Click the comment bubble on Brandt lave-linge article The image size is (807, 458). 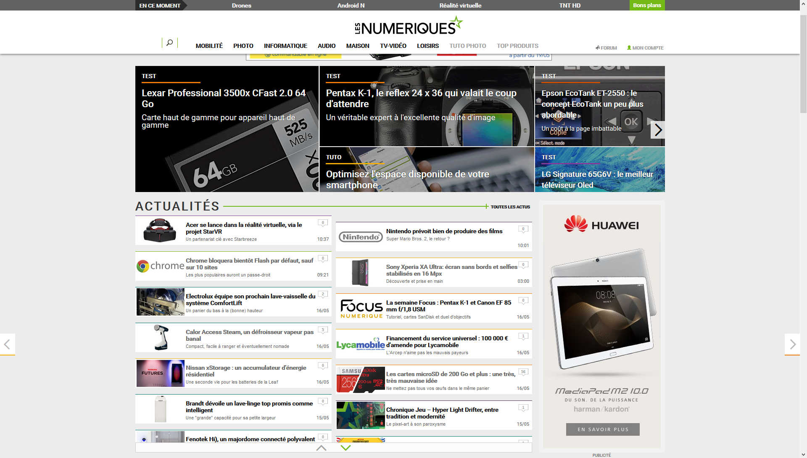(323, 402)
